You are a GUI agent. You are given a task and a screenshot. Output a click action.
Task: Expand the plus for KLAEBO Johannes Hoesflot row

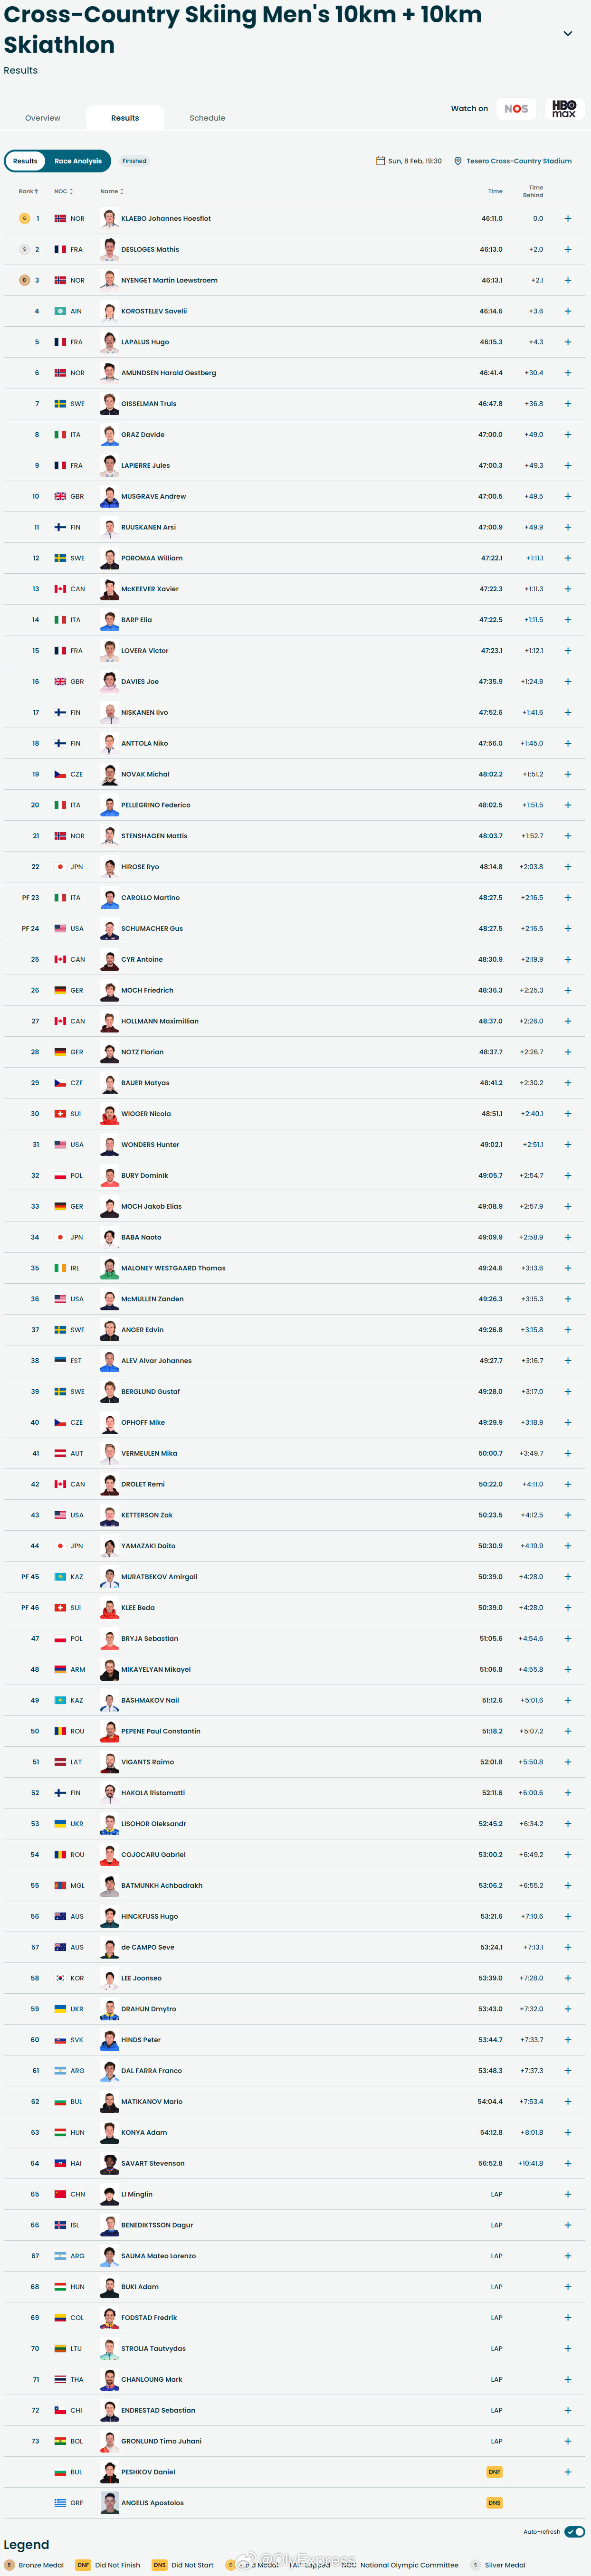(568, 218)
